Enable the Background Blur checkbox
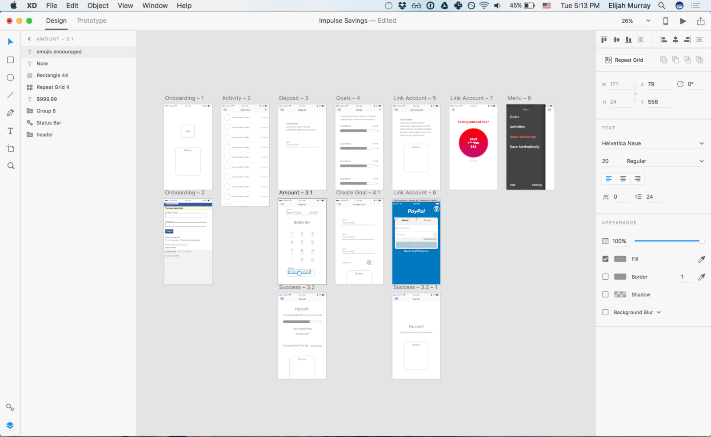The width and height of the screenshot is (711, 437). point(605,312)
